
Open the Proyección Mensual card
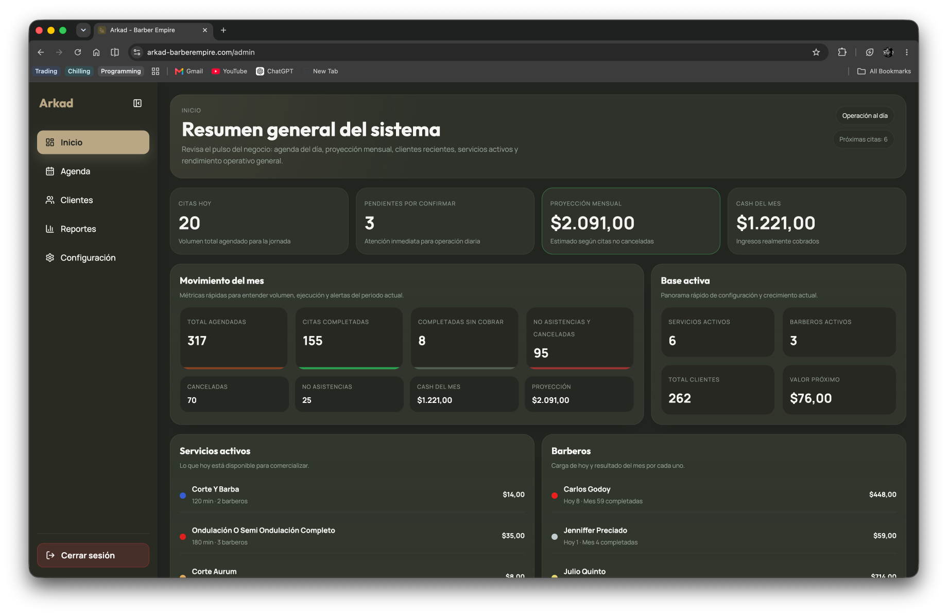[631, 221]
